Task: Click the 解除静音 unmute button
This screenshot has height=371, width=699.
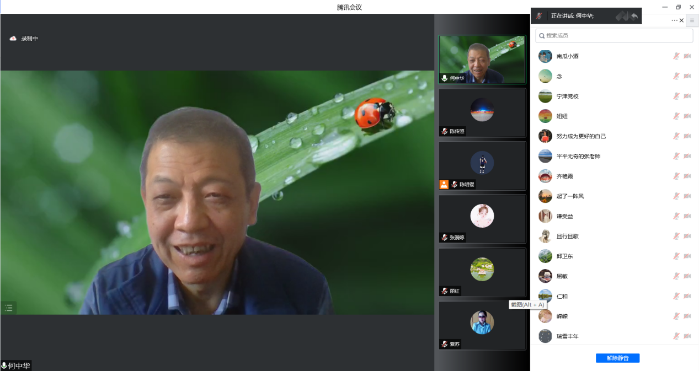Action: point(617,358)
